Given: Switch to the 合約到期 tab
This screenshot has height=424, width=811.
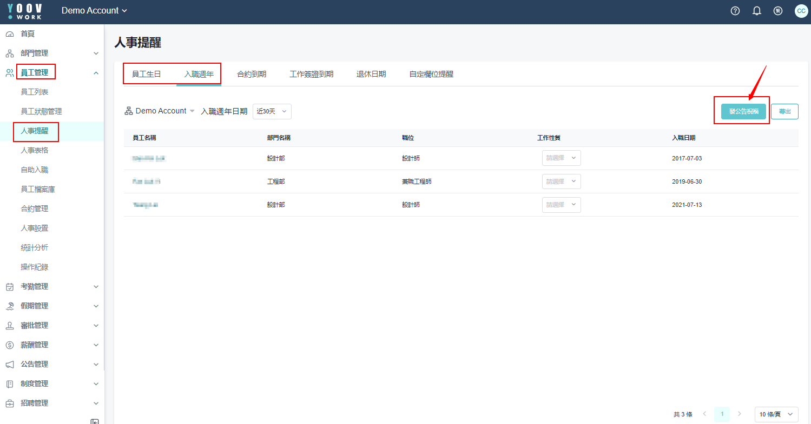Looking at the screenshot, I should 252,75.
